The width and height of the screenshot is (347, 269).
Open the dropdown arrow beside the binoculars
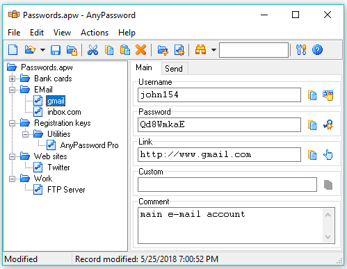(x=213, y=50)
